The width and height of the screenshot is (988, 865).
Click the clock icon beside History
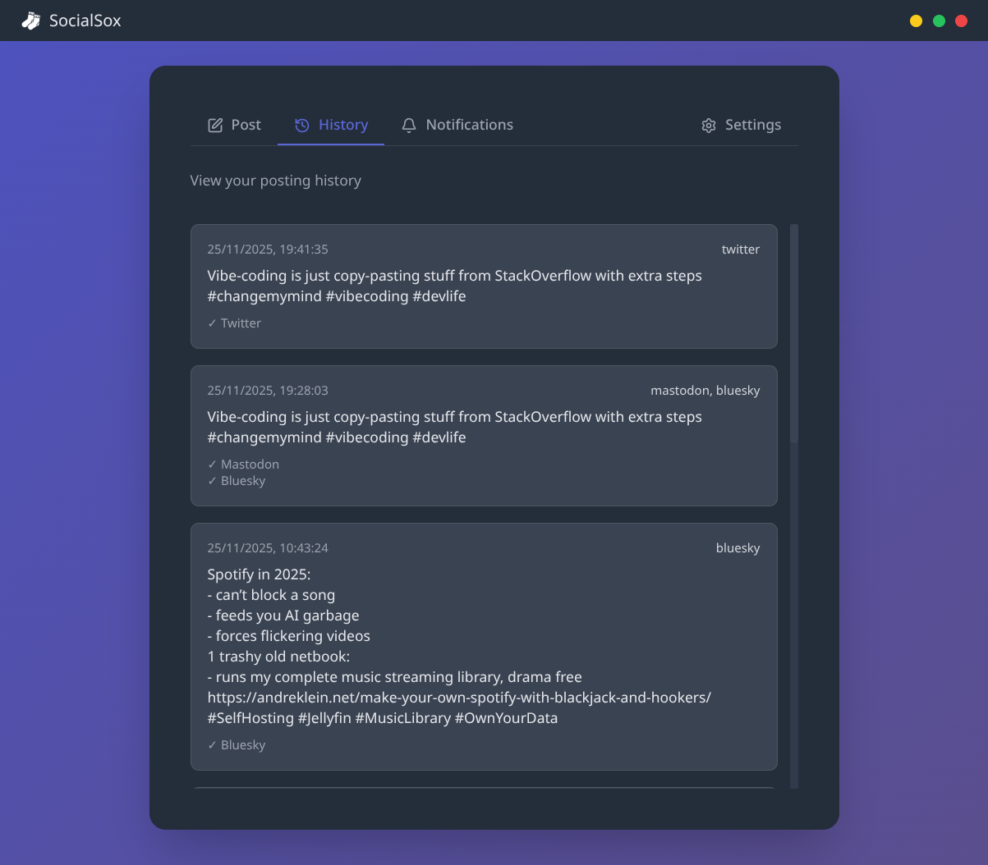coord(302,126)
